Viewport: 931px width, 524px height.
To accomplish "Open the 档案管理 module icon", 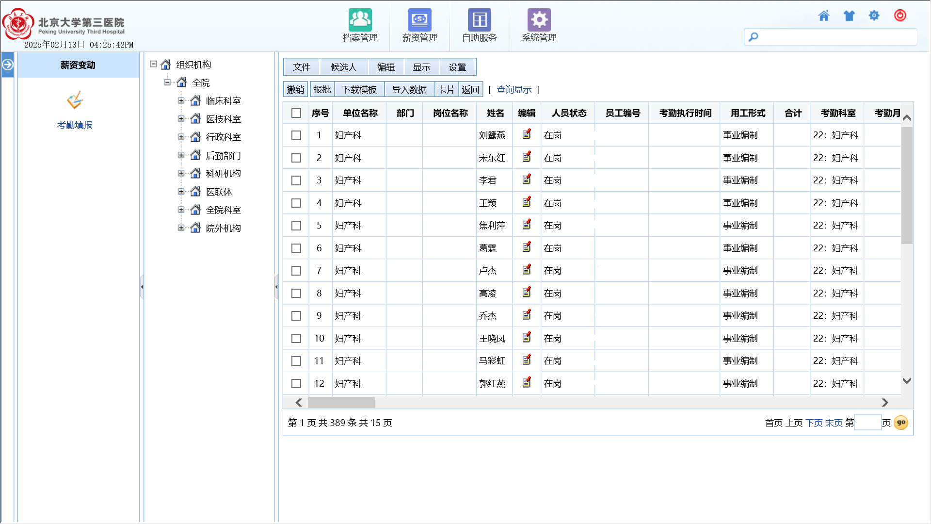I will [x=360, y=20].
